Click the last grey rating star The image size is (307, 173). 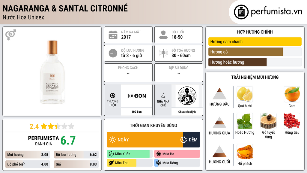(x=71, y=126)
